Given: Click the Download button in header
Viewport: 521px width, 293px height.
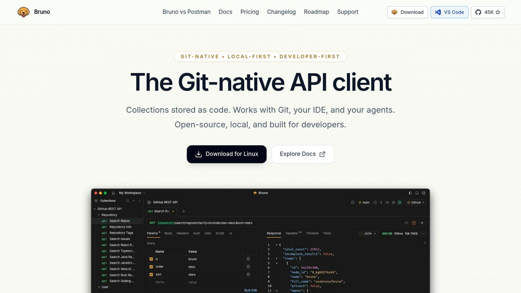Looking at the screenshot, I should (x=407, y=12).
